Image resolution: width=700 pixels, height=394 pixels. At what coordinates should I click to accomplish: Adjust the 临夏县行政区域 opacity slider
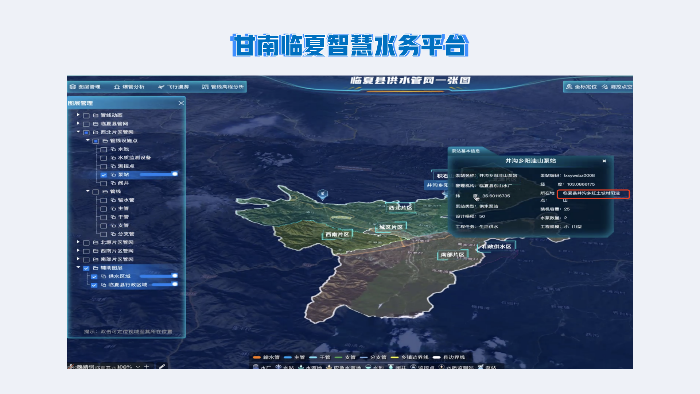174,284
